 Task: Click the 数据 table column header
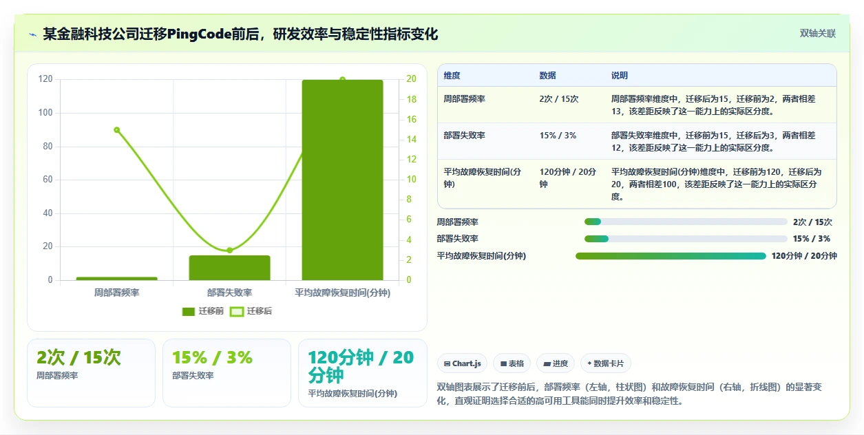[x=548, y=75]
